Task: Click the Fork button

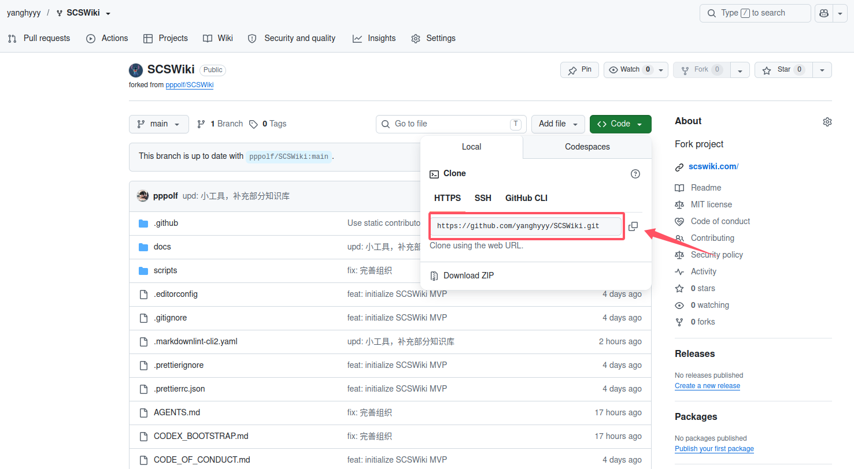Action: [x=702, y=70]
